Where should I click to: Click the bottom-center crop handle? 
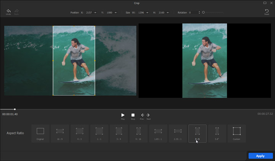click(74, 95)
